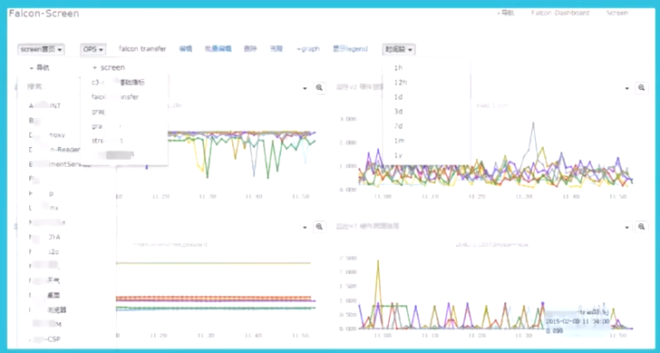Click the zoom magnifier on the cpu idle graph
This screenshot has width=660, height=353.
tap(319, 88)
